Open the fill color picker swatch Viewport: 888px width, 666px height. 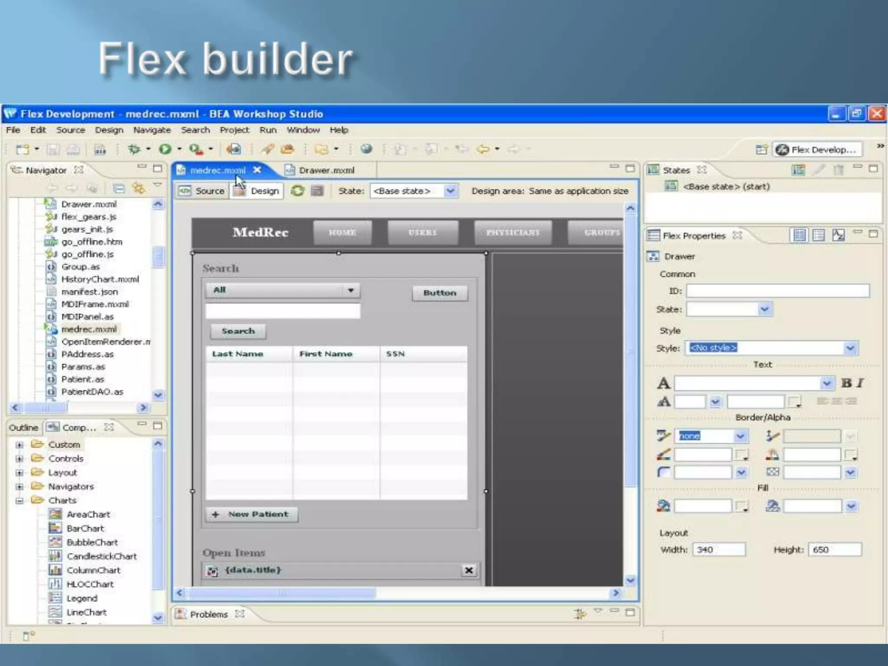pos(741,506)
